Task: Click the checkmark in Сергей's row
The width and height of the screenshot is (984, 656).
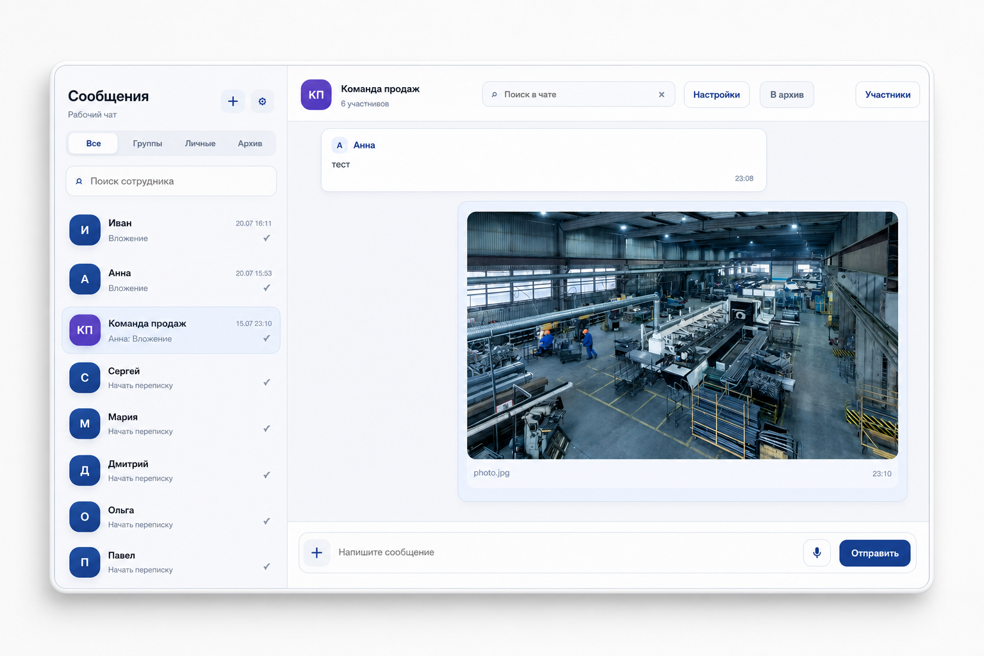Action: [266, 382]
